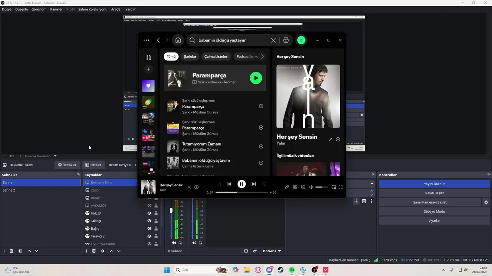Adjust the Spotify volume slider

322,187
